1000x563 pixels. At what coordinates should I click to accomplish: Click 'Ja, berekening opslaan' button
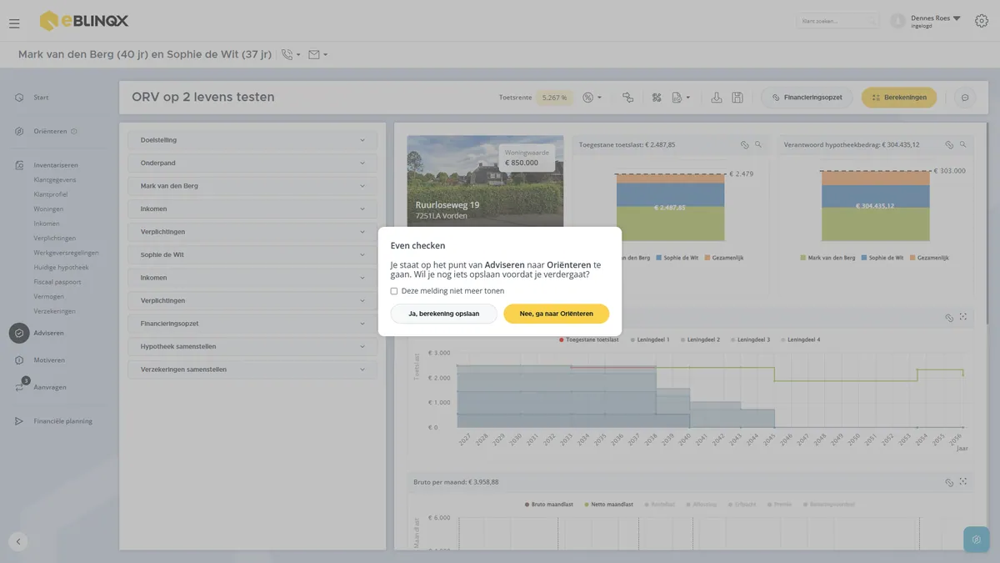(x=443, y=314)
